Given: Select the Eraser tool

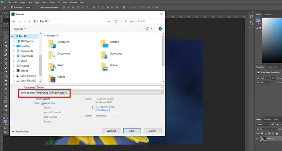Looking at the screenshot, I should tap(6, 72).
